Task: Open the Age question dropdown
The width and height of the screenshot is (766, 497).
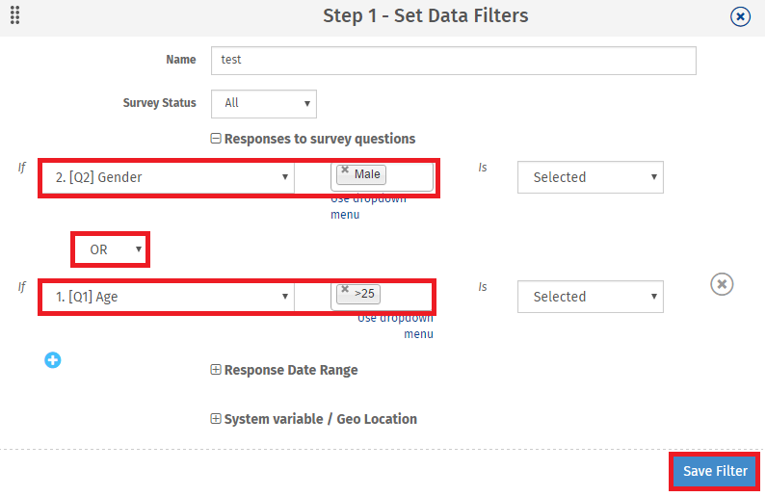Action: click(x=167, y=297)
